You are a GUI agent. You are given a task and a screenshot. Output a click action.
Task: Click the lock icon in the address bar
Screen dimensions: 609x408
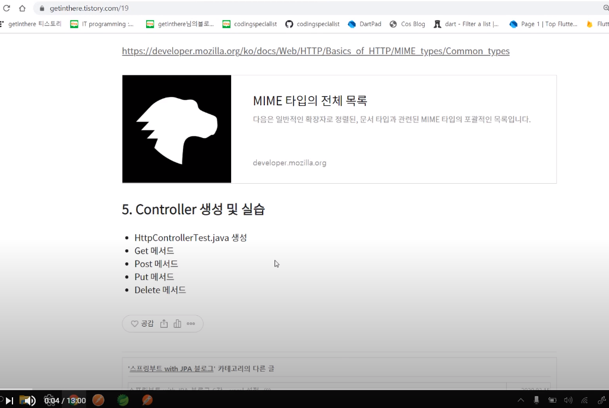point(42,8)
